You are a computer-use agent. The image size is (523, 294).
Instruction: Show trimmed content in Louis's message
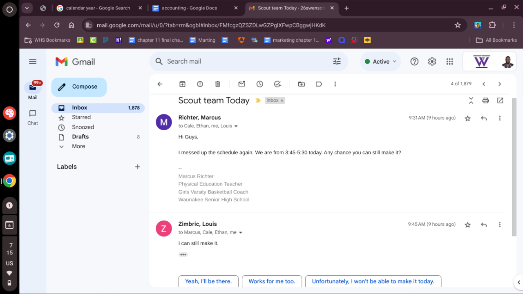pos(183,254)
